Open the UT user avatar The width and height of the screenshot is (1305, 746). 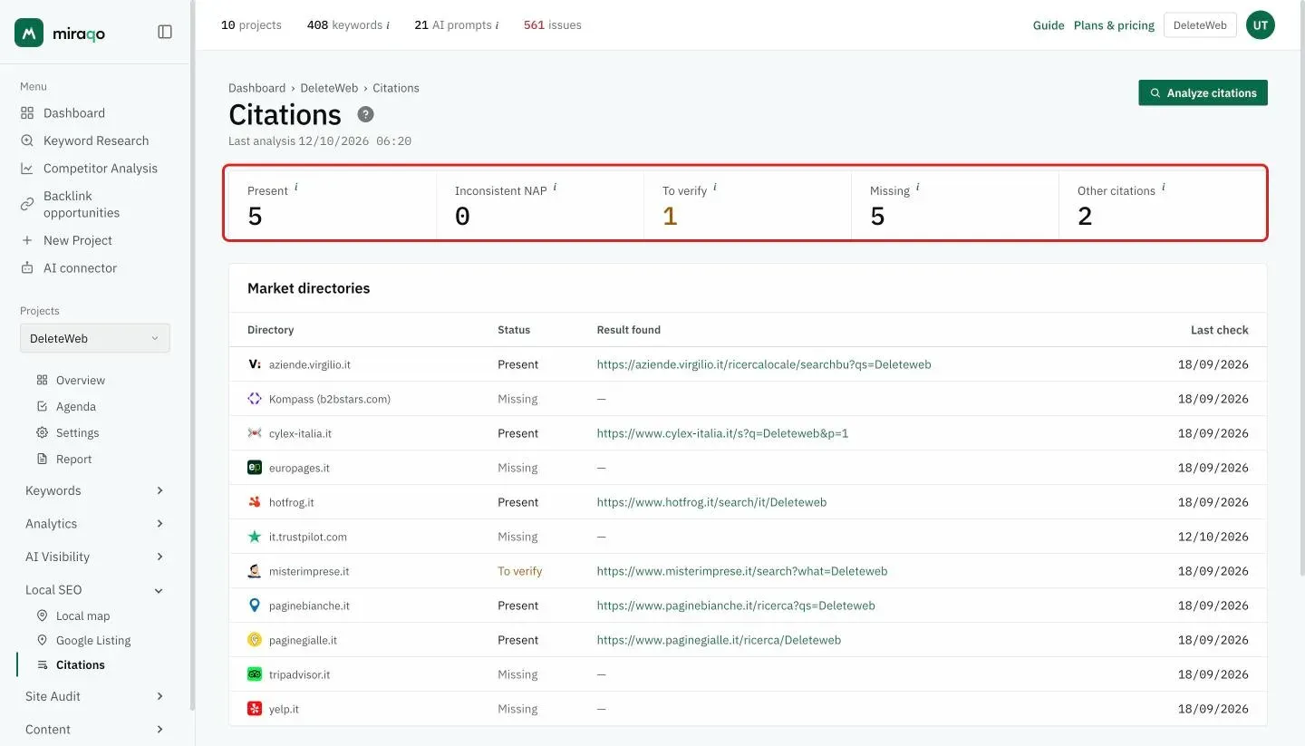coord(1261,25)
